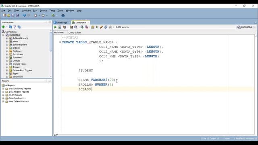Click the schema browser icon beside filter

pyautogui.click(x=19, y=27)
